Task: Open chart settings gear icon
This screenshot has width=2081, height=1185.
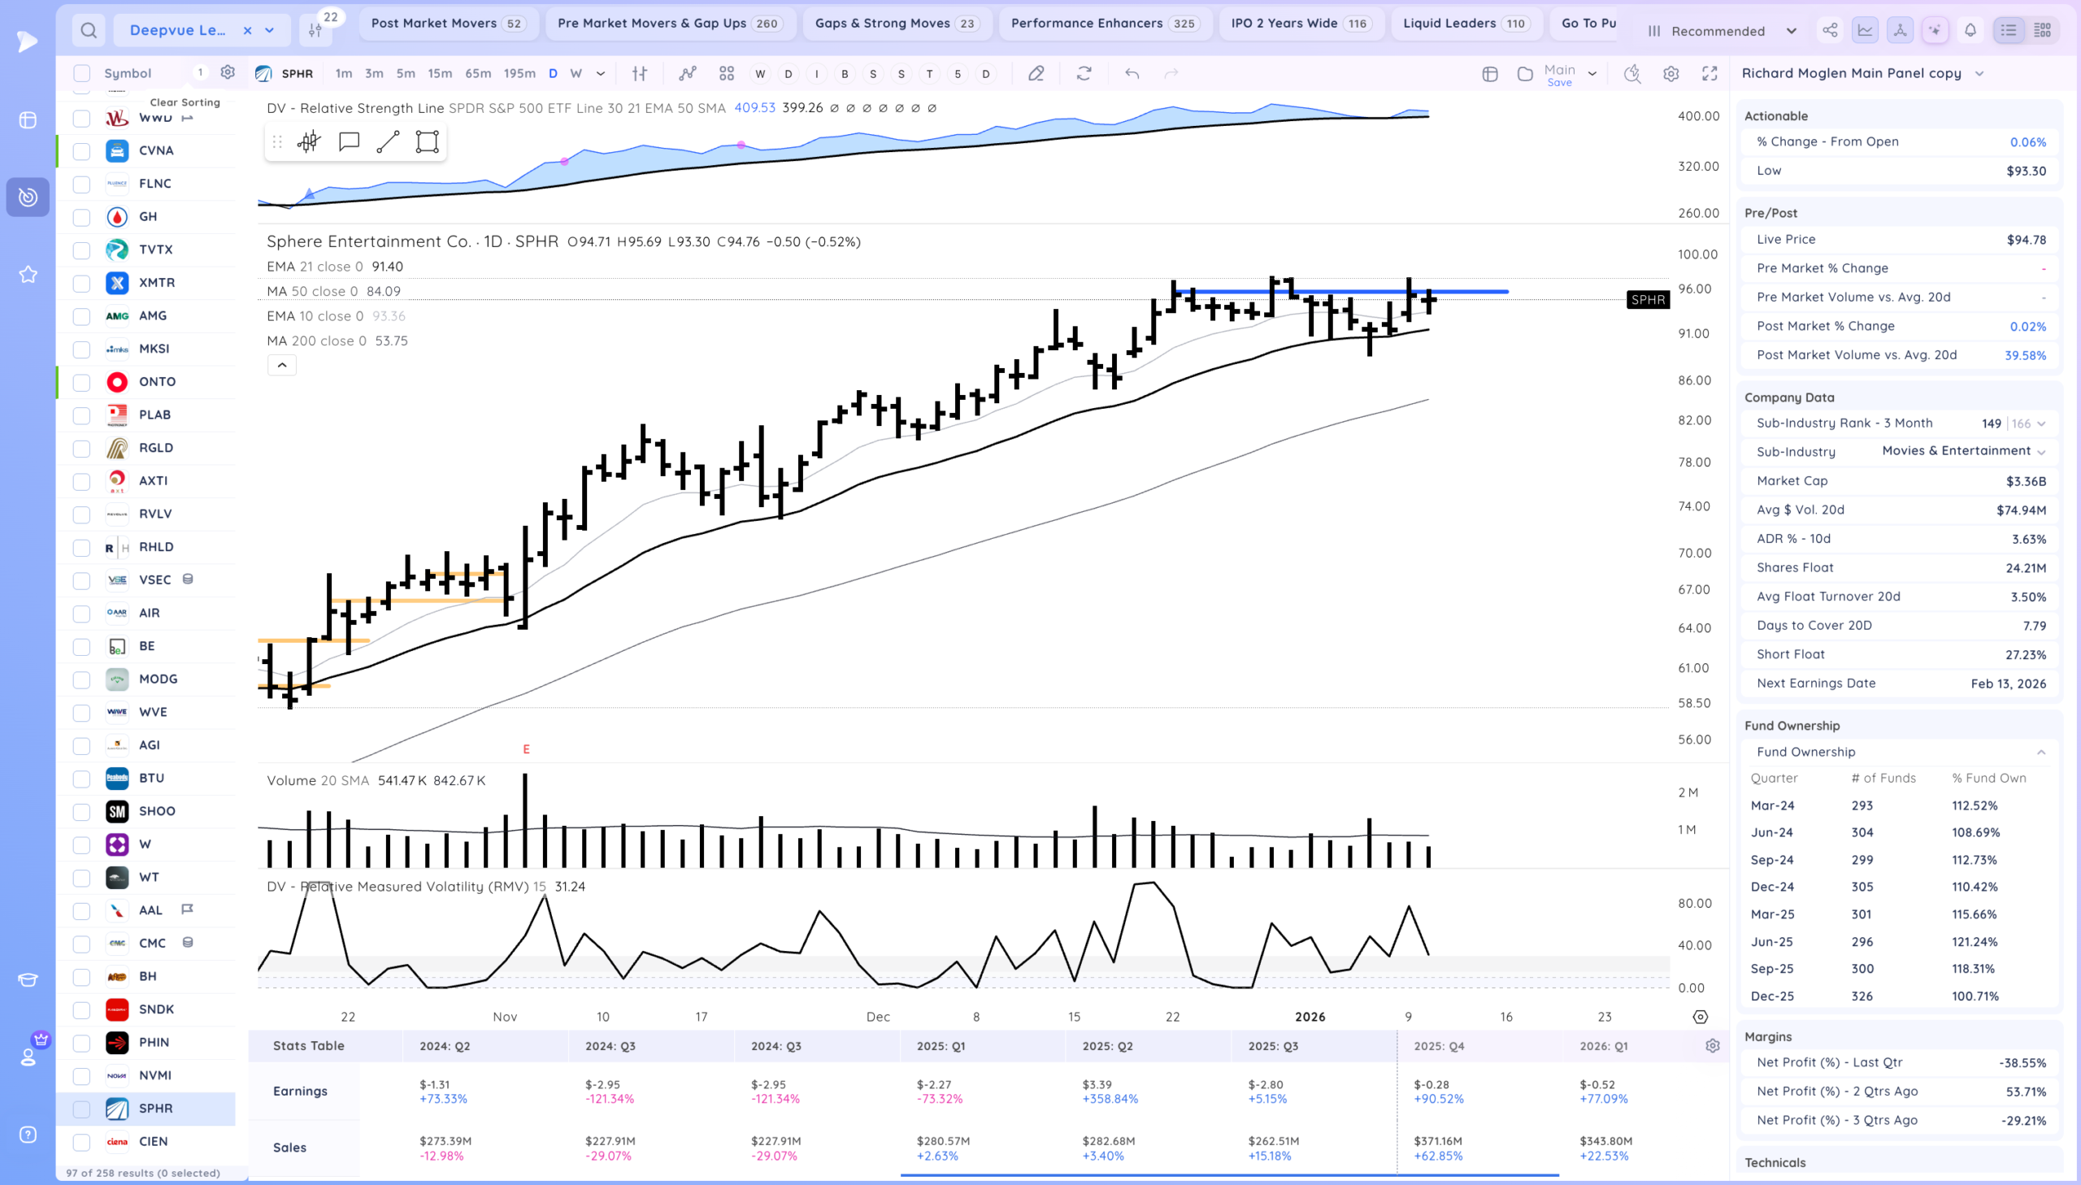Action: [1670, 73]
